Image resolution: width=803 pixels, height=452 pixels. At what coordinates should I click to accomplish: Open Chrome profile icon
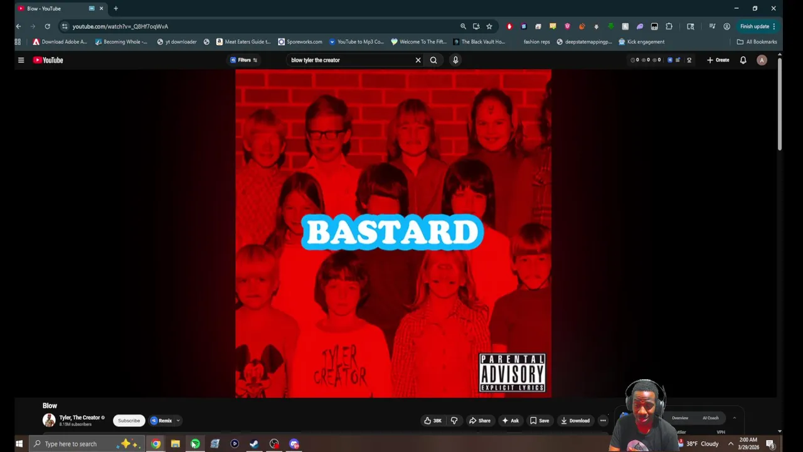pos(726,26)
